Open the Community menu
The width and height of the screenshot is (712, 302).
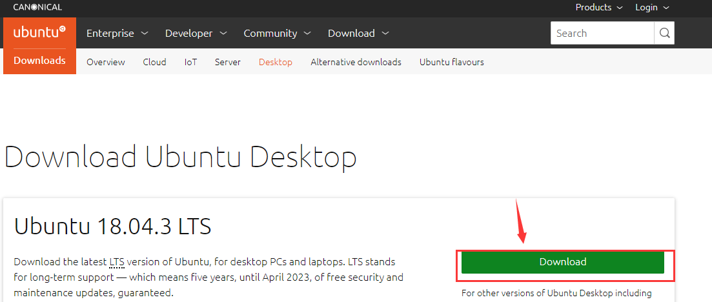278,33
